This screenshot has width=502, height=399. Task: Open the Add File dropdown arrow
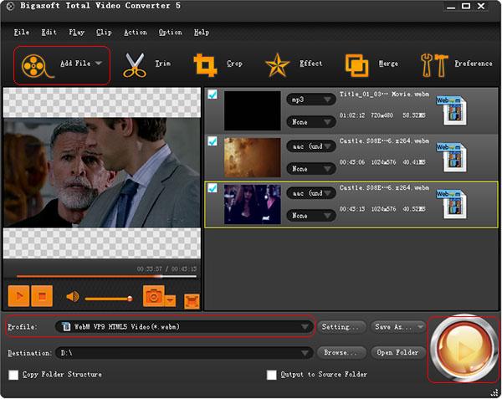[x=99, y=64]
